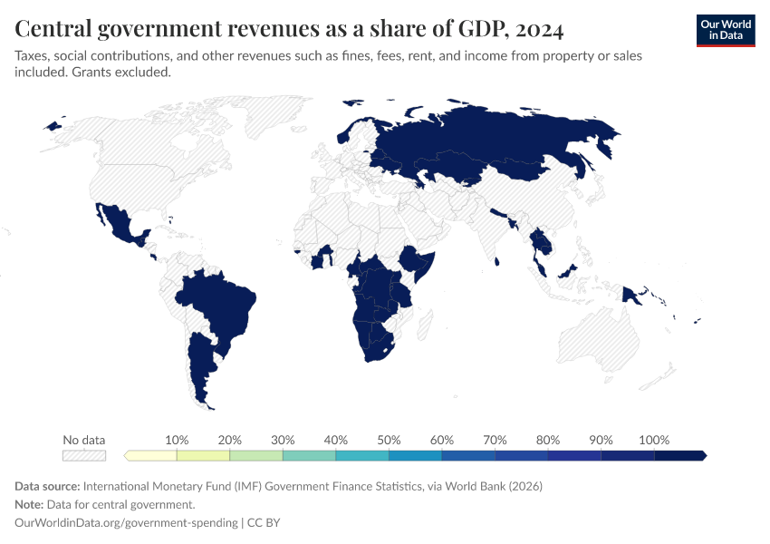Click Australia's no-data region
The height and width of the screenshot is (544, 770).
[x=598, y=345]
